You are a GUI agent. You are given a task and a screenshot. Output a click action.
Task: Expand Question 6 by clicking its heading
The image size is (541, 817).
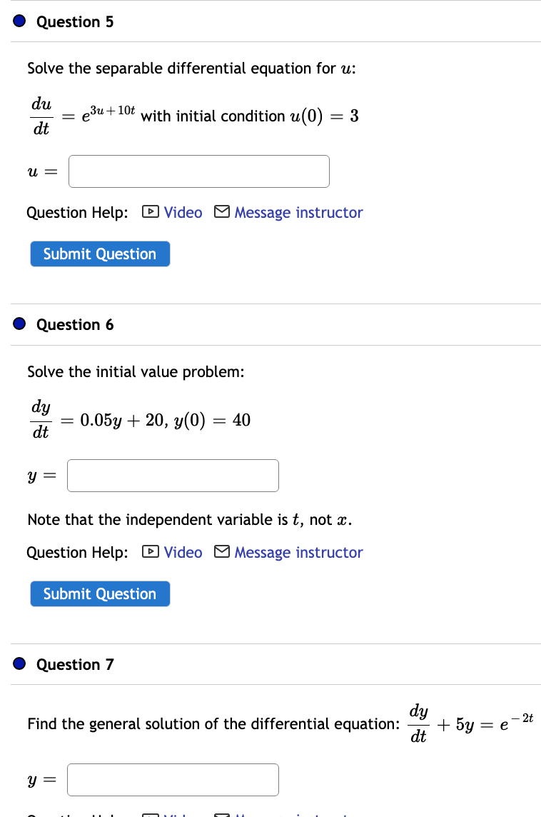tap(75, 324)
